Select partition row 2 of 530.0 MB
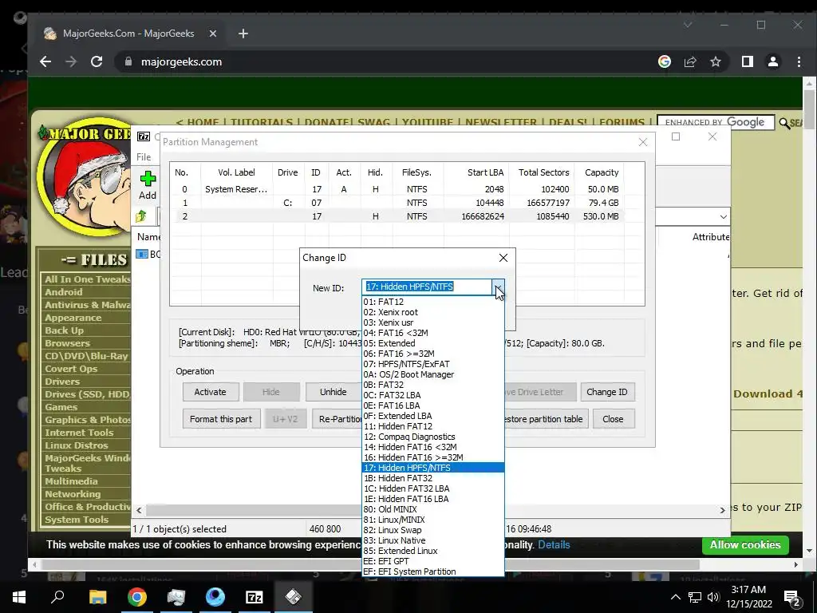This screenshot has width=817, height=613. click(x=399, y=216)
